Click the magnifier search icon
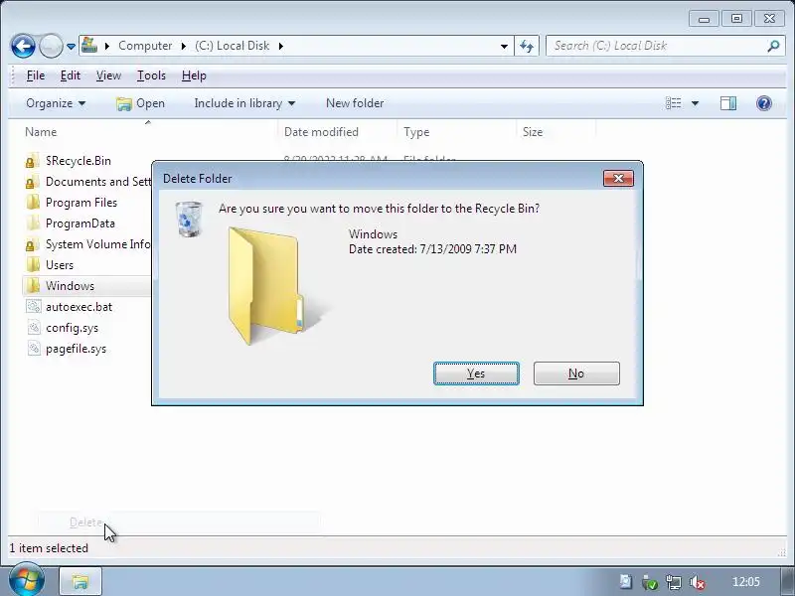 [773, 46]
